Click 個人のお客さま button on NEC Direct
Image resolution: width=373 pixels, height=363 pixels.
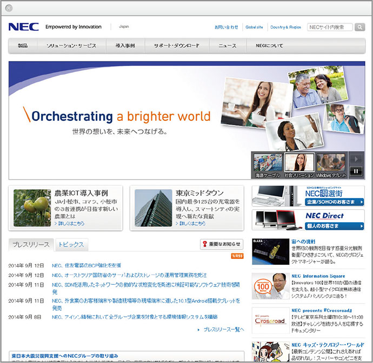pyautogui.click(x=334, y=226)
